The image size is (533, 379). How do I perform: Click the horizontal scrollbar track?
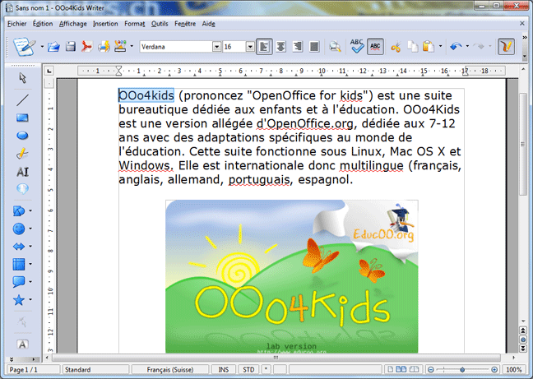pos(276,358)
